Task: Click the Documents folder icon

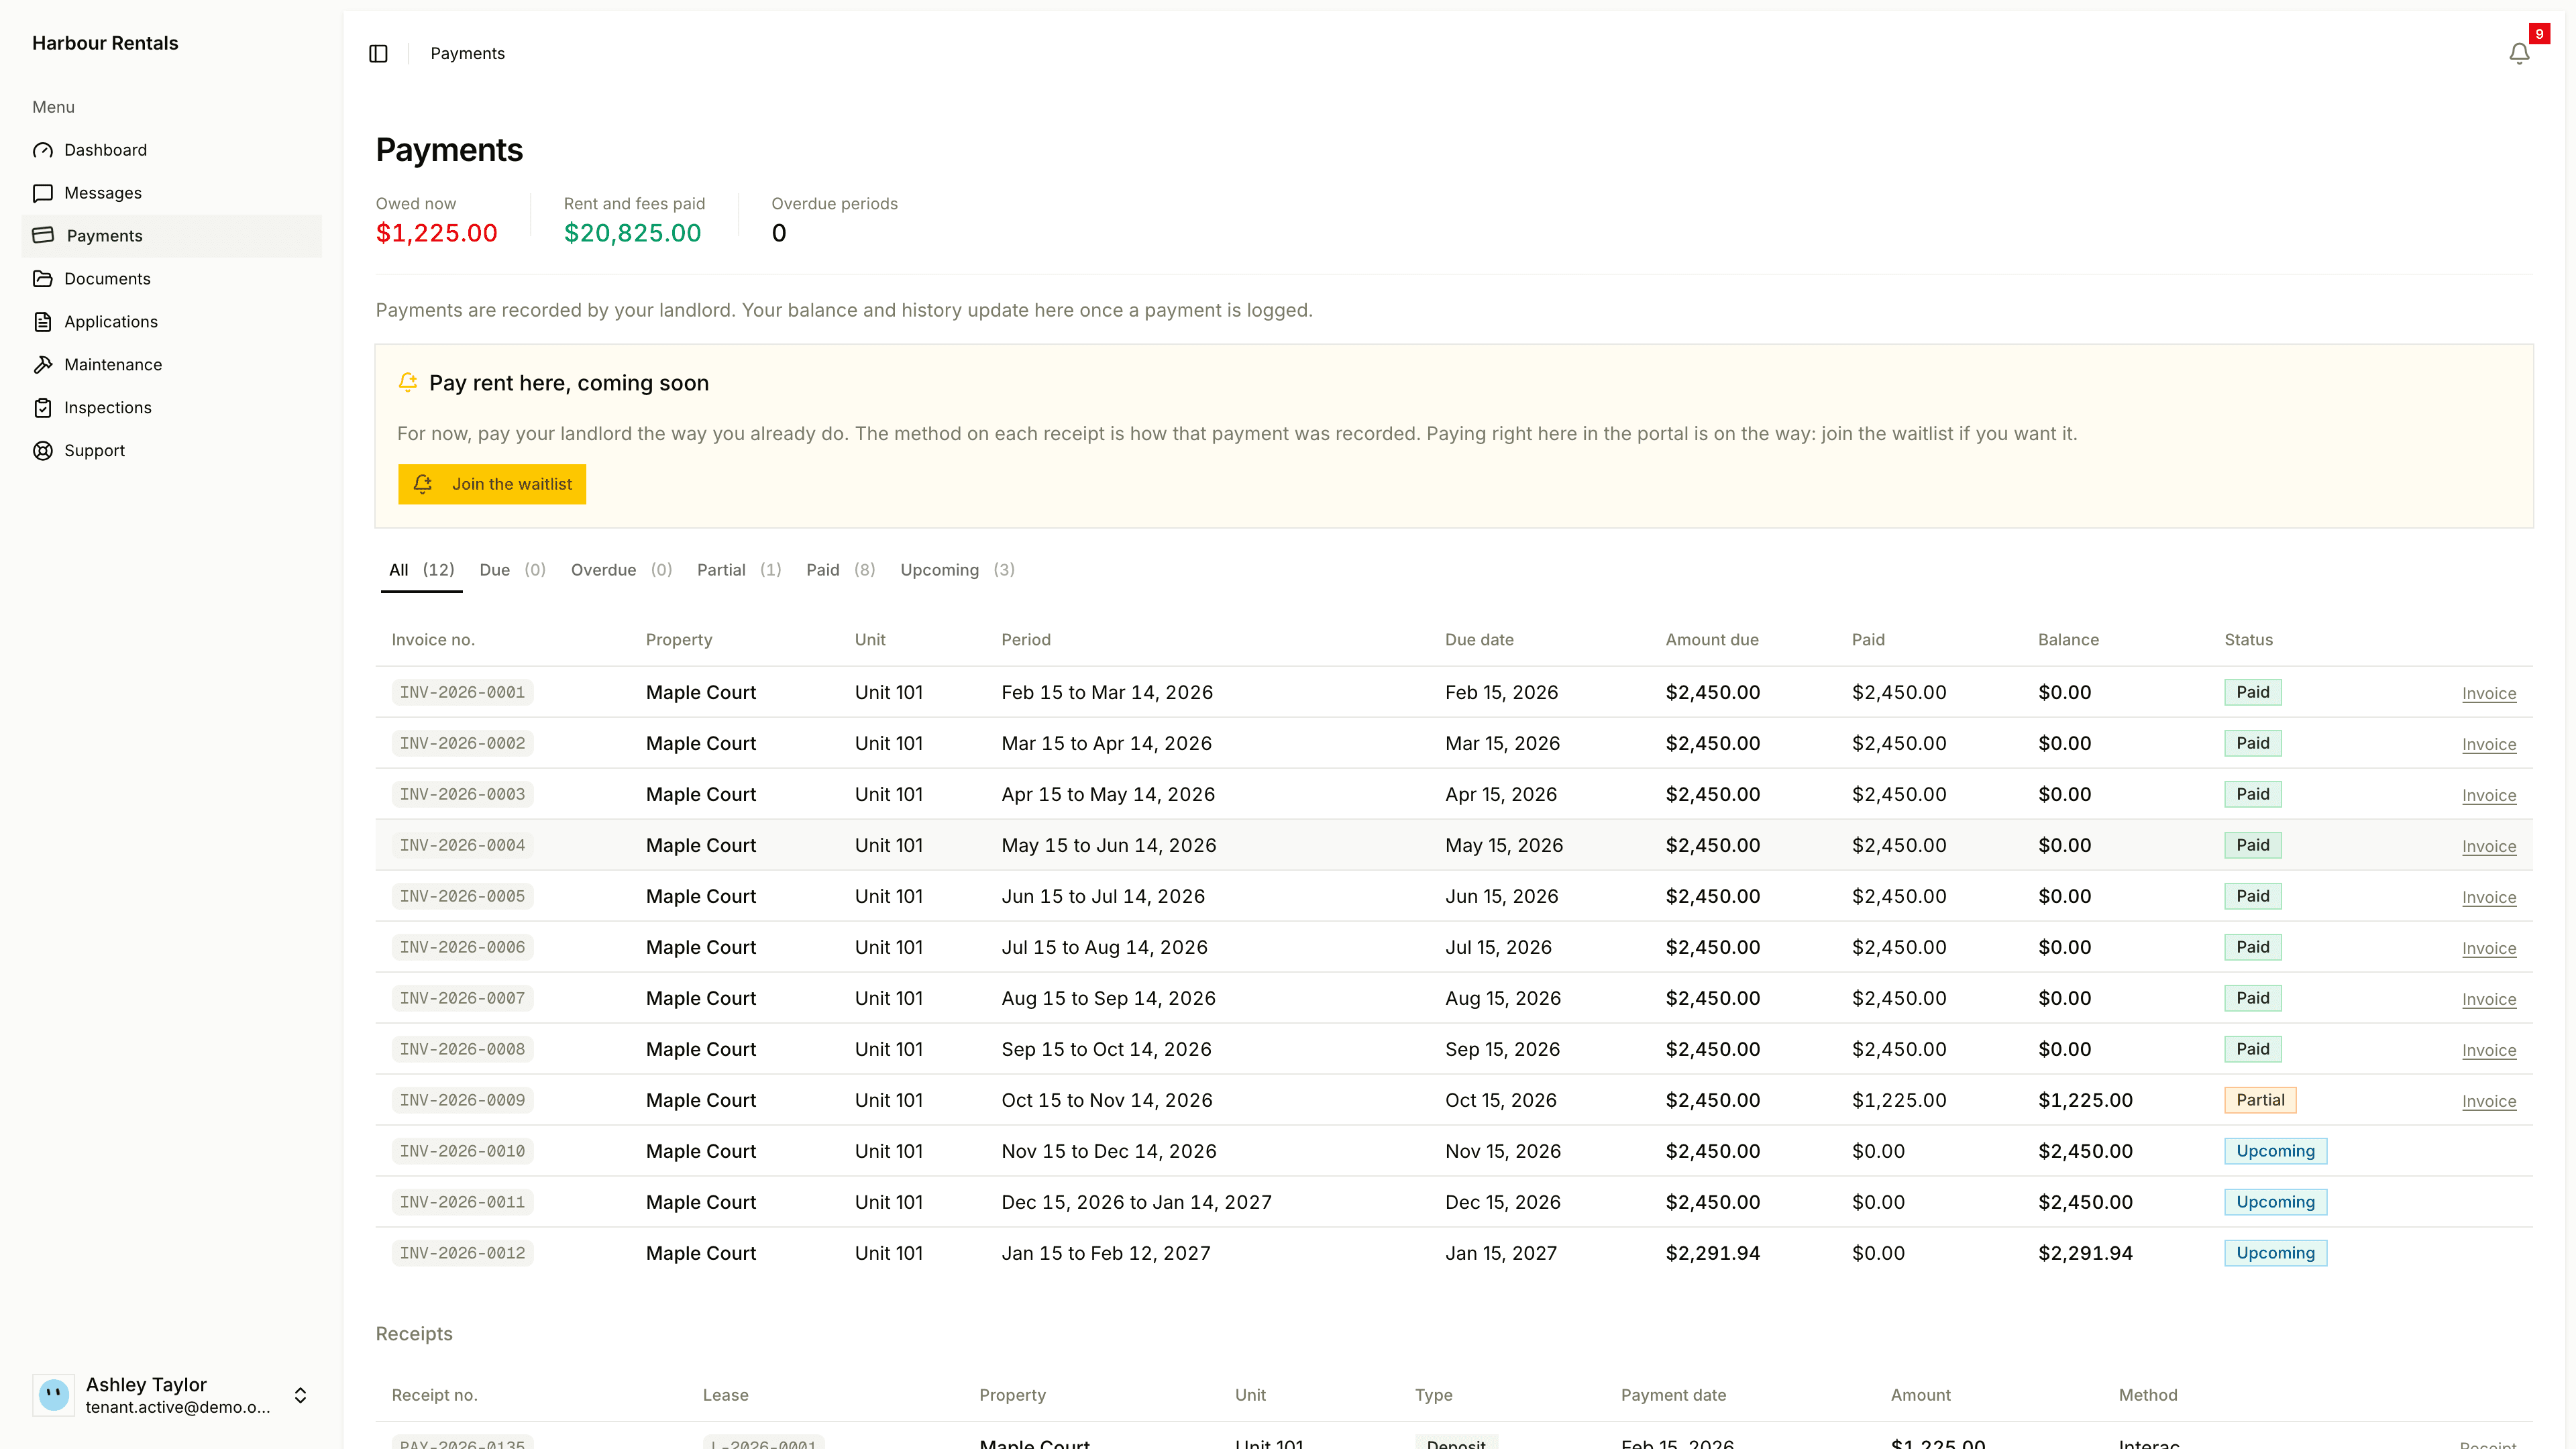Action: tap(43, 279)
